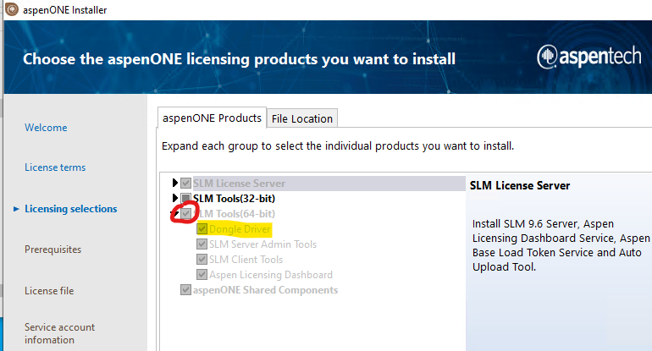The width and height of the screenshot is (652, 351).
Task: Click the aspenONE Installer title bar icon
Action: pyautogui.click(x=9, y=9)
